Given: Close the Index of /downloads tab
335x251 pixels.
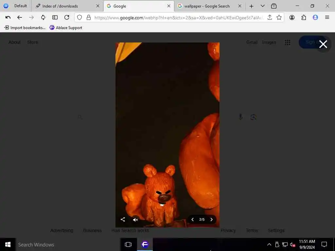Looking at the screenshot, I should tap(97, 6).
